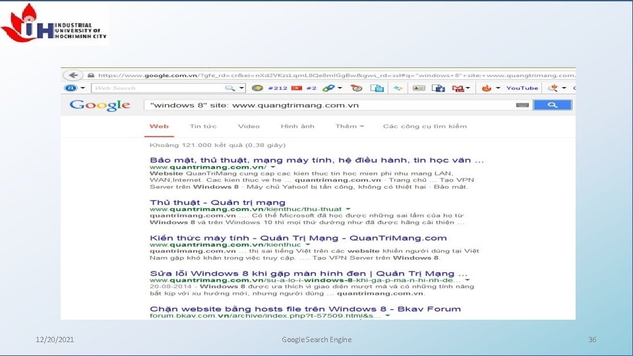Expand the Gmail icon dropdown arrow

468,88
